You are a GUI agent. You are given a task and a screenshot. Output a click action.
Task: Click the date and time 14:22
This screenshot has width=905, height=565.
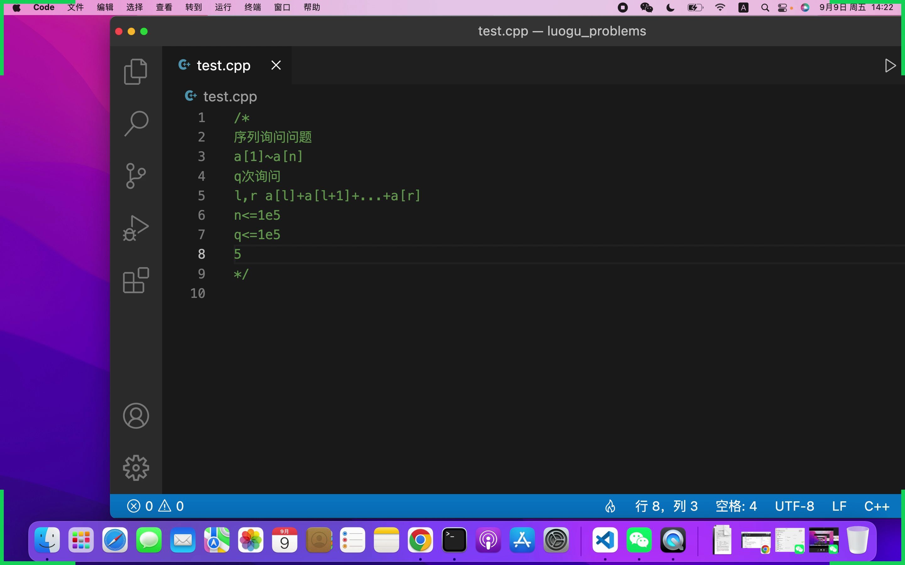coord(856,8)
